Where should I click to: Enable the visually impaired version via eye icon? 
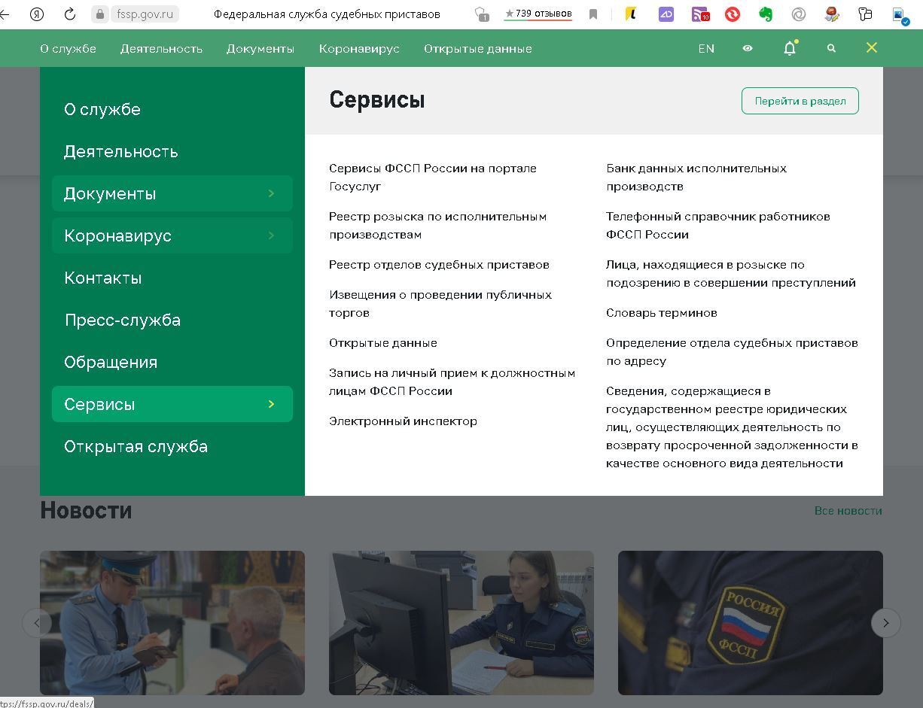point(747,48)
